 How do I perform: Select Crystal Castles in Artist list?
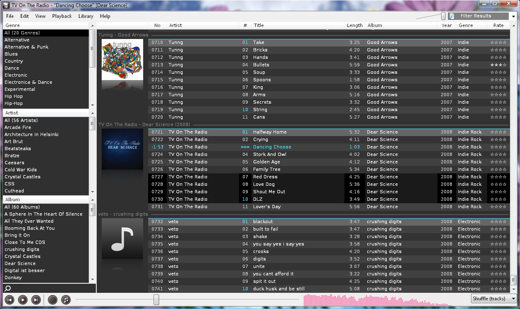pos(46,177)
